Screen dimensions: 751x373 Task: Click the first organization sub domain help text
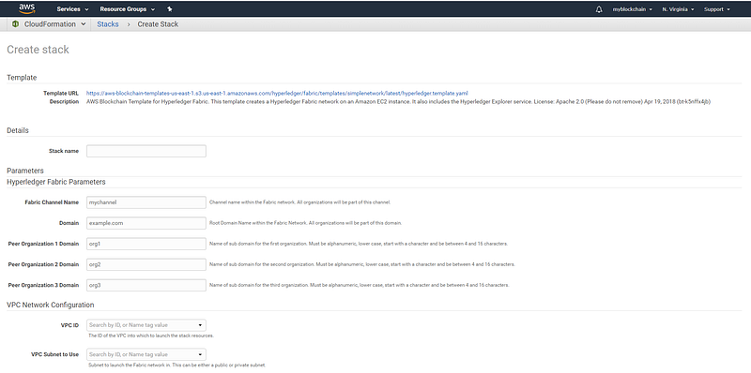click(x=359, y=244)
